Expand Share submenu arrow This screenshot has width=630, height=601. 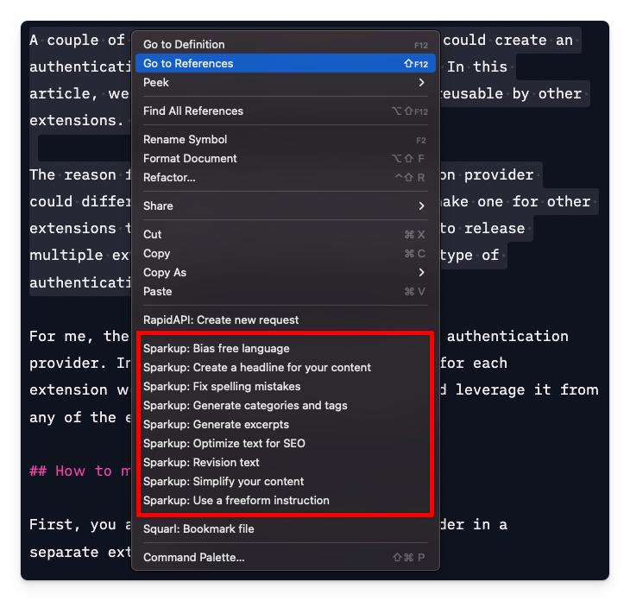421,206
